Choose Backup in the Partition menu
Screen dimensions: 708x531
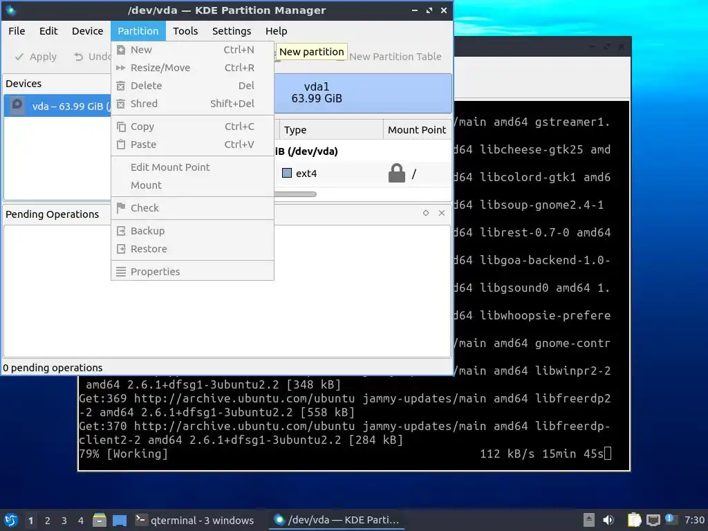pos(192,231)
